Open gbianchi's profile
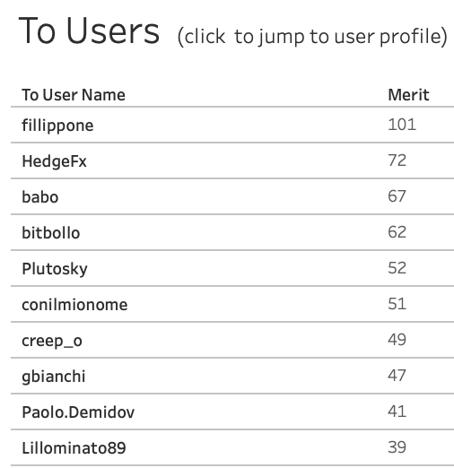This screenshot has width=454, height=468. [x=54, y=377]
